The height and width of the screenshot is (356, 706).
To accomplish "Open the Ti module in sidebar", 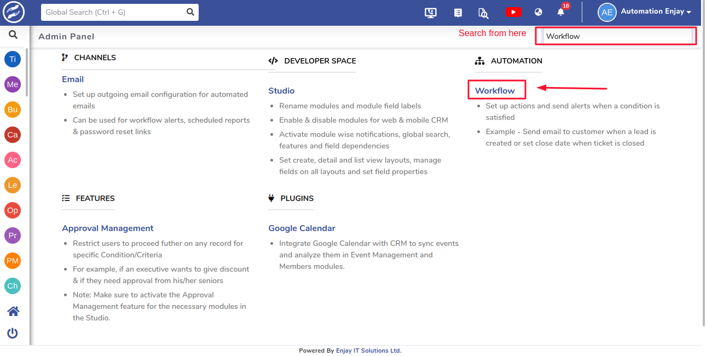I will coord(13,59).
